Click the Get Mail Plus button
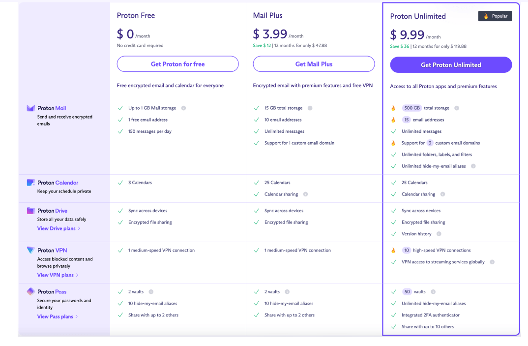Screen dimensions: 528x346 [314, 64]
